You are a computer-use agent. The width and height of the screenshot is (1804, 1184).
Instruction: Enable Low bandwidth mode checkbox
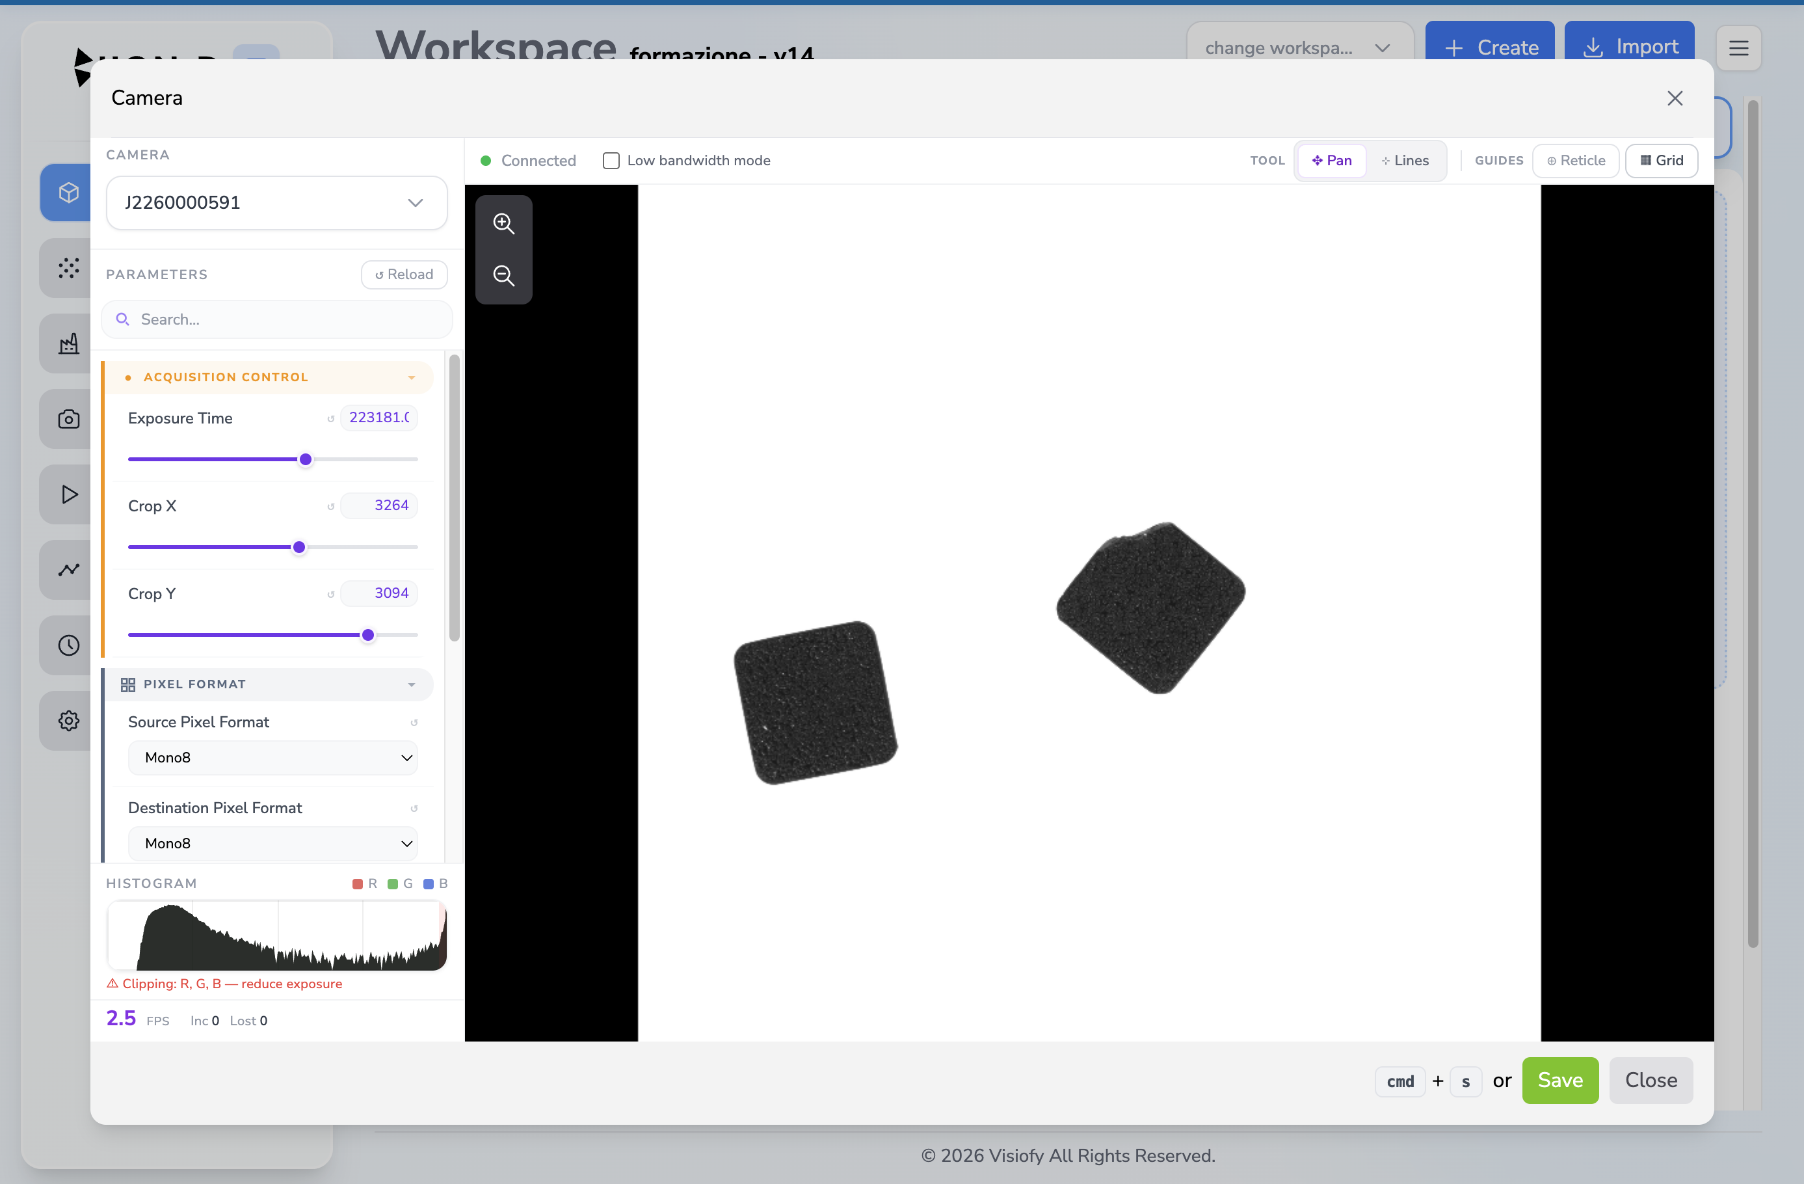tap(611, 161)
